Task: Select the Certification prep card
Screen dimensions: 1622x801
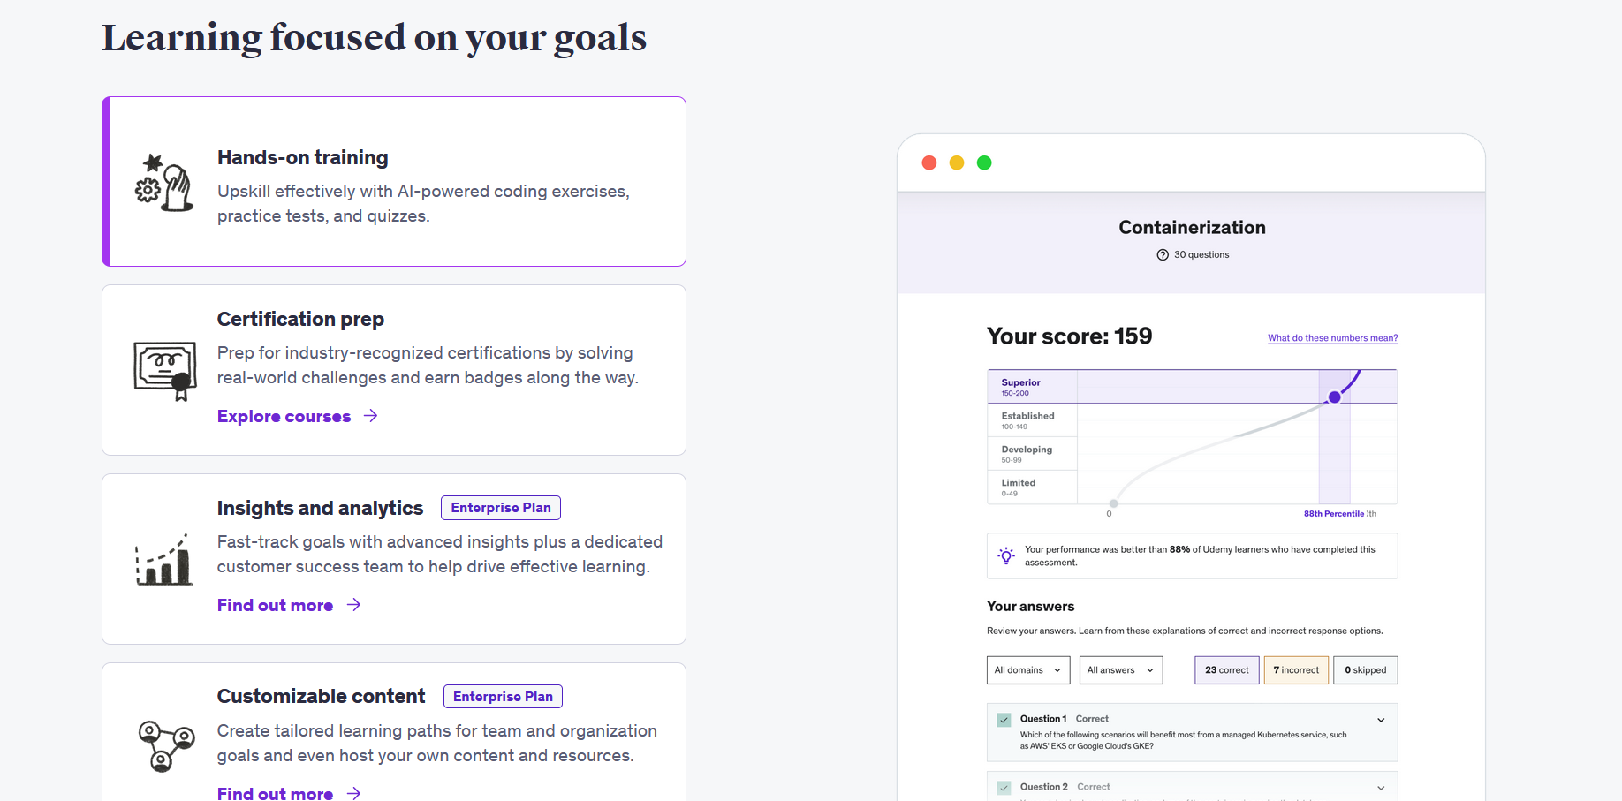Action: click(394, 370)
